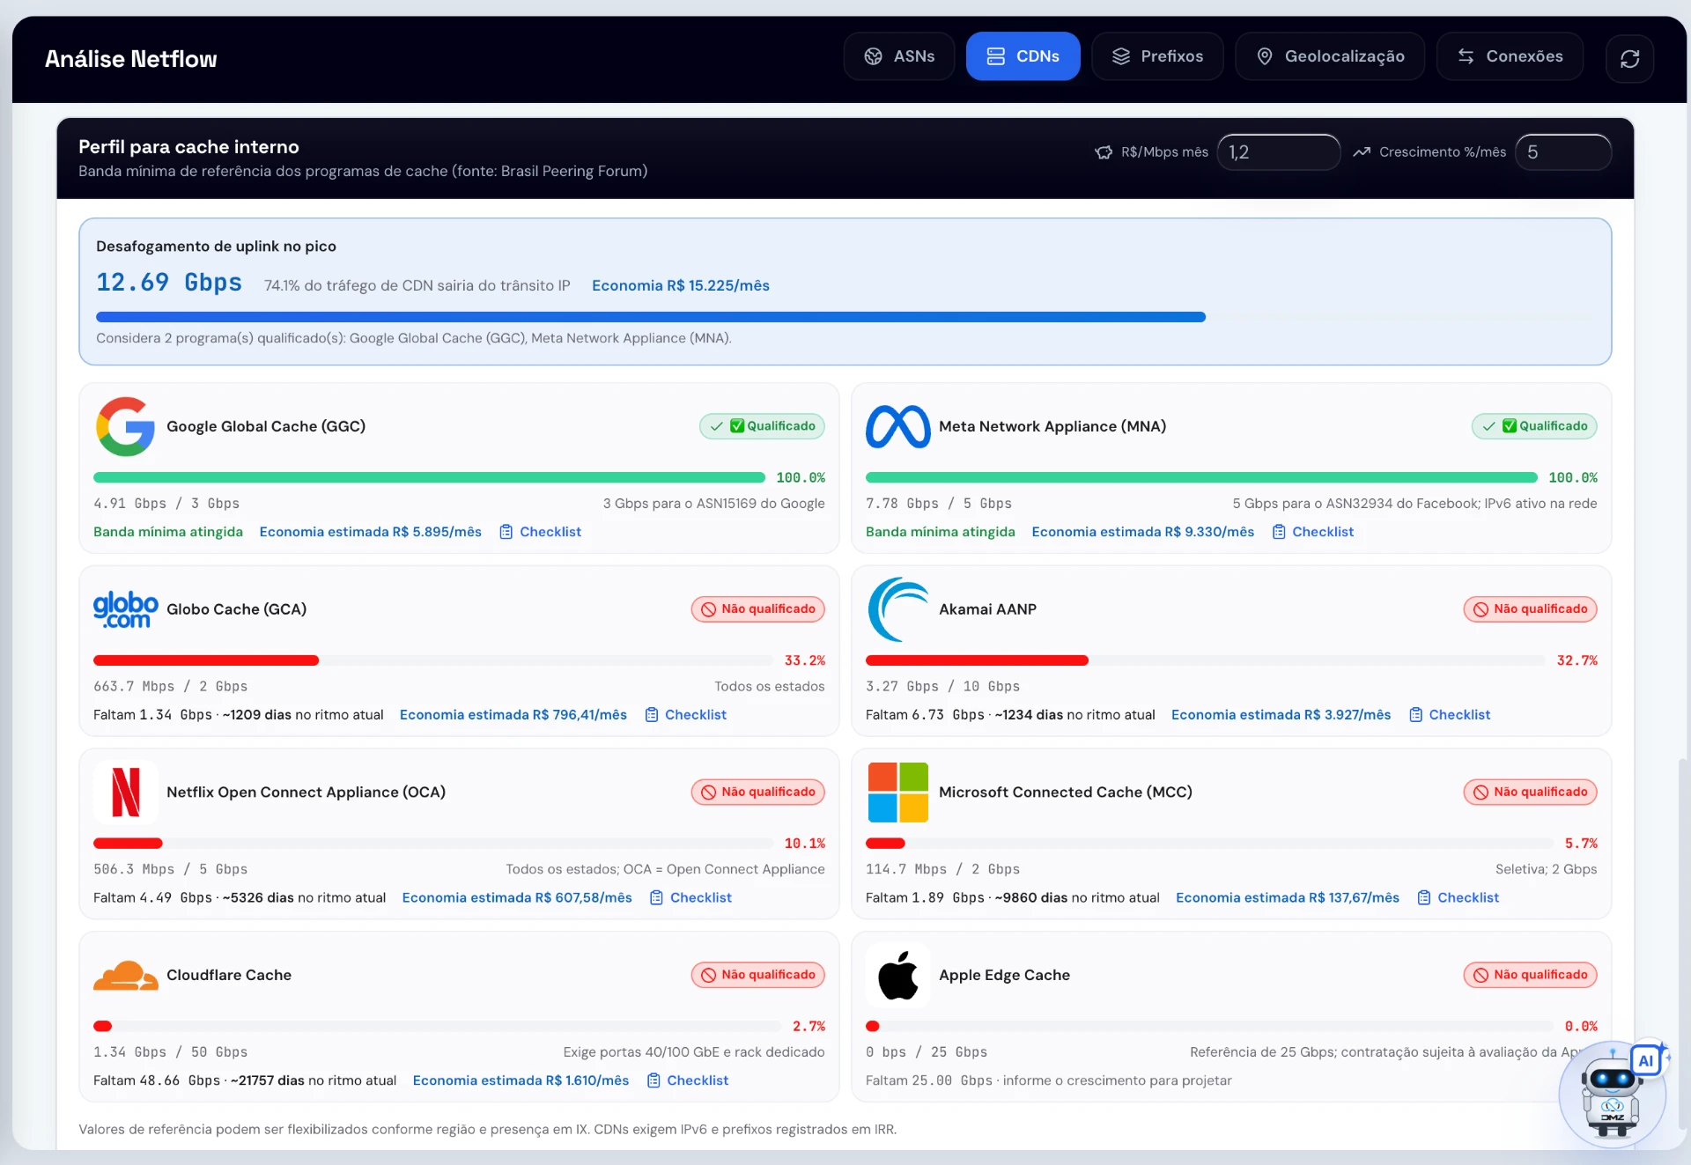
Task: Click the growth trend arrow icon
Action: pos(1362,152)
